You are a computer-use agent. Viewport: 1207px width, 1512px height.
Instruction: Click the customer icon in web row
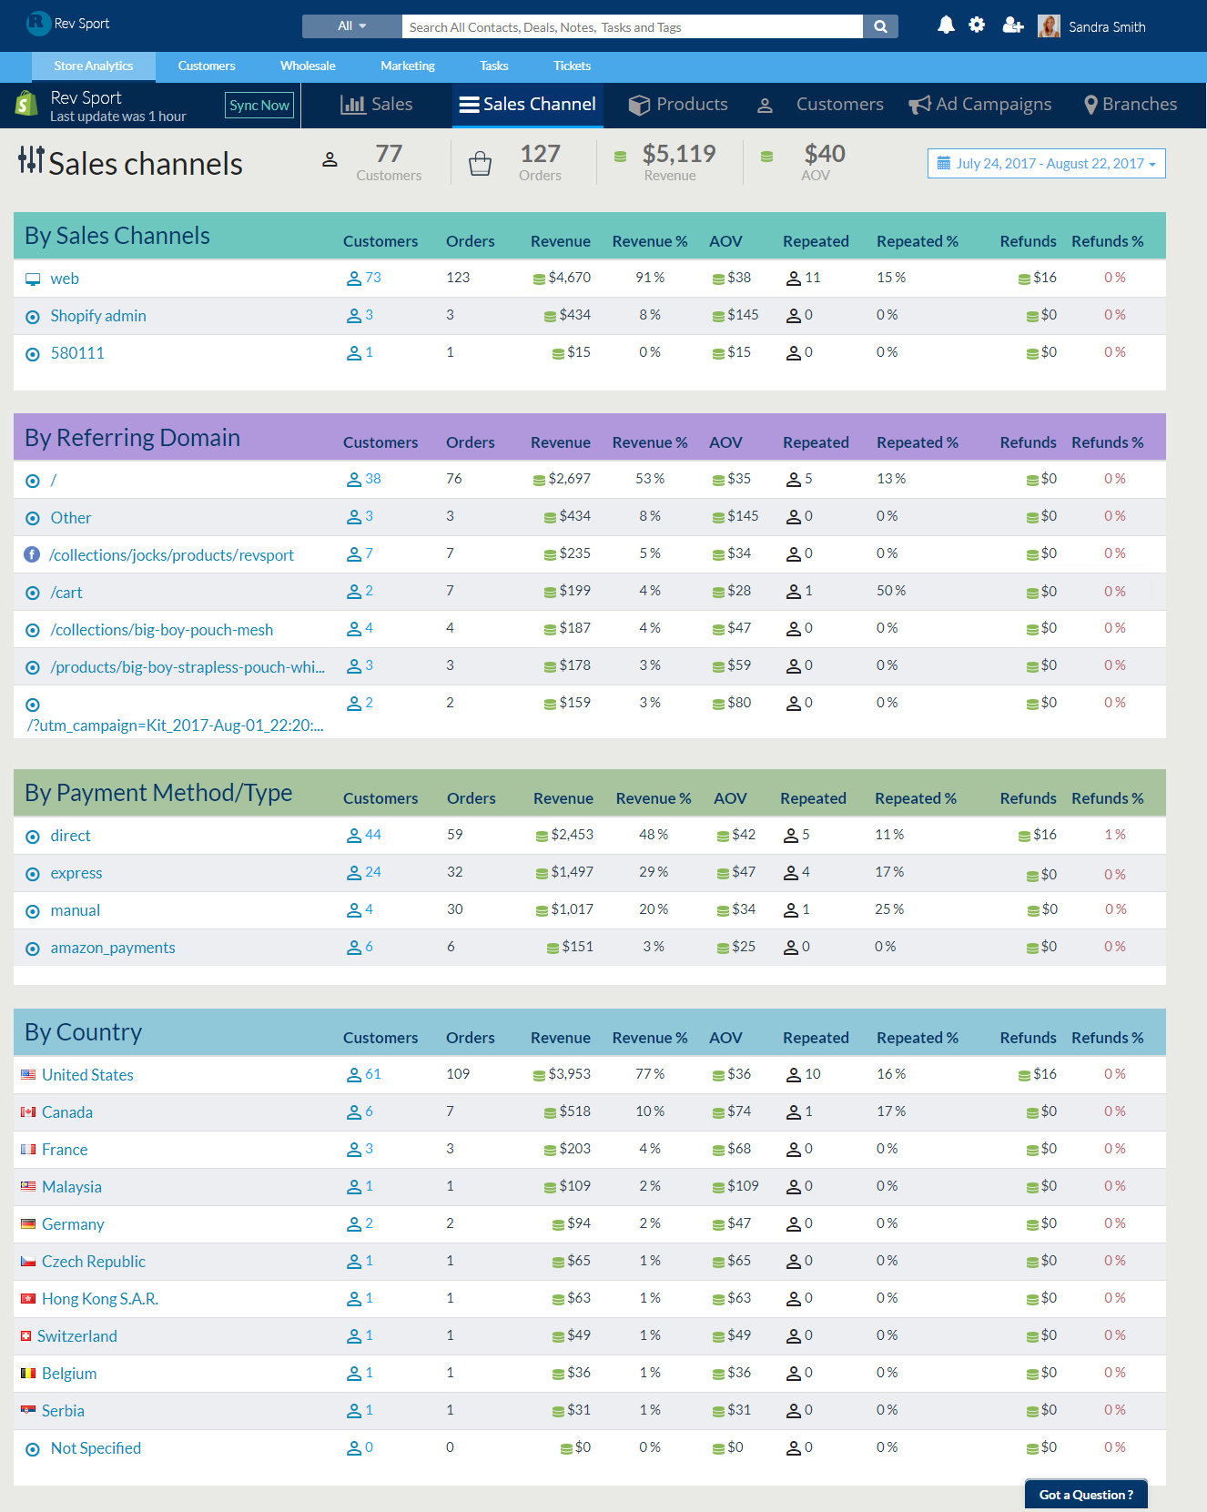(354, 279)
